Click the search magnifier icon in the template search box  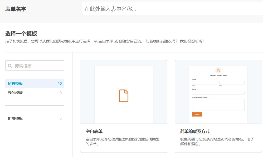pos(10,66)
